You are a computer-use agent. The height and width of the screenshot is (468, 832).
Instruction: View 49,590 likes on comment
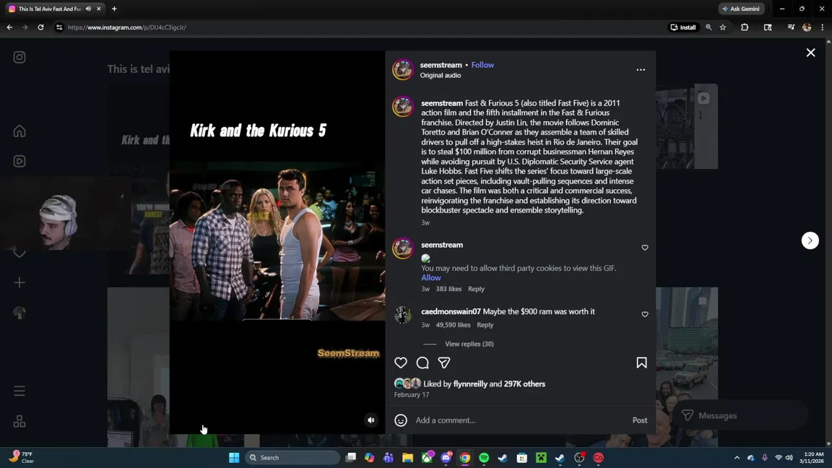tap(453, 325)
